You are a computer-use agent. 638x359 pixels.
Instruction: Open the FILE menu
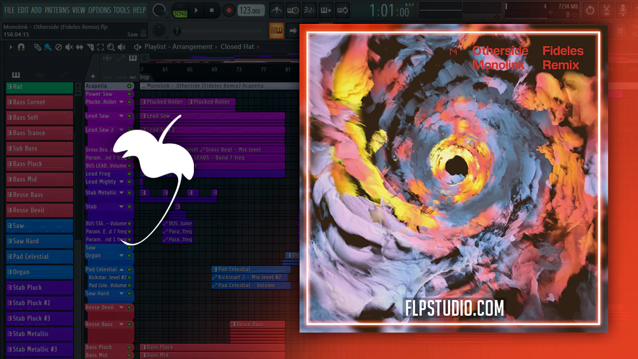tap(9, 10)
